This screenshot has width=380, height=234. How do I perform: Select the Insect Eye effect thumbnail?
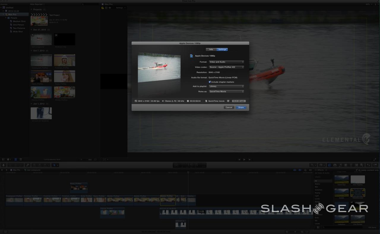coord(341,179)
